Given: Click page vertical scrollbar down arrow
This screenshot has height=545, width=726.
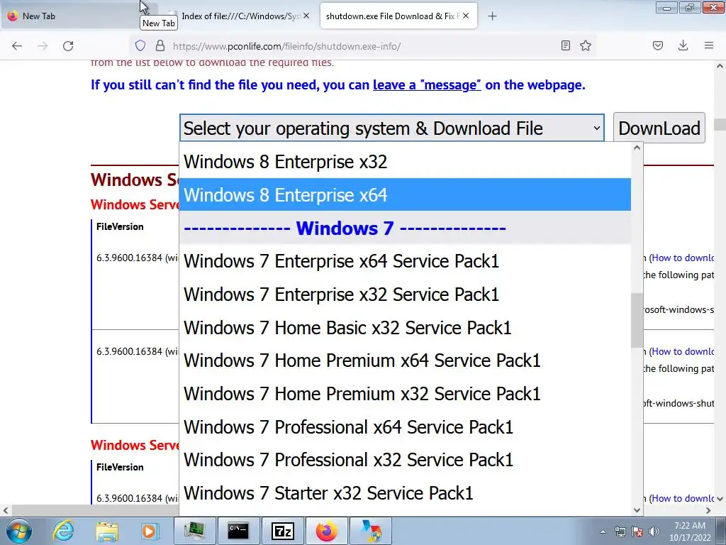Looking at the screenshot, I should coord(720,499).
